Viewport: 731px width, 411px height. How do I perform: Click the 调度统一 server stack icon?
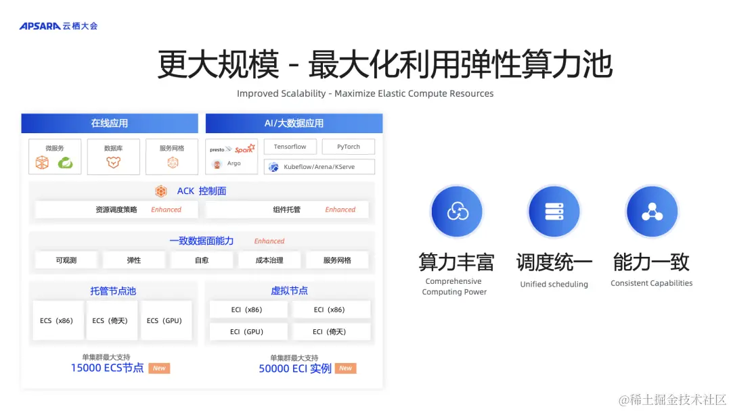pos(554,211)
